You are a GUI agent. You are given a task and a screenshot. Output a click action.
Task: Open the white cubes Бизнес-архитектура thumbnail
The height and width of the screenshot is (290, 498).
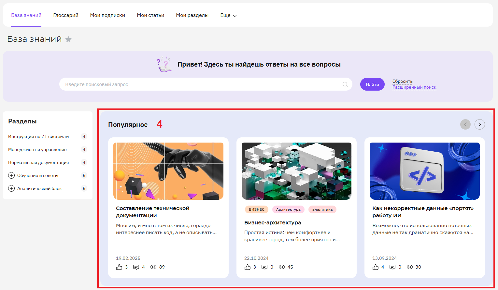(x=296, y=171)
